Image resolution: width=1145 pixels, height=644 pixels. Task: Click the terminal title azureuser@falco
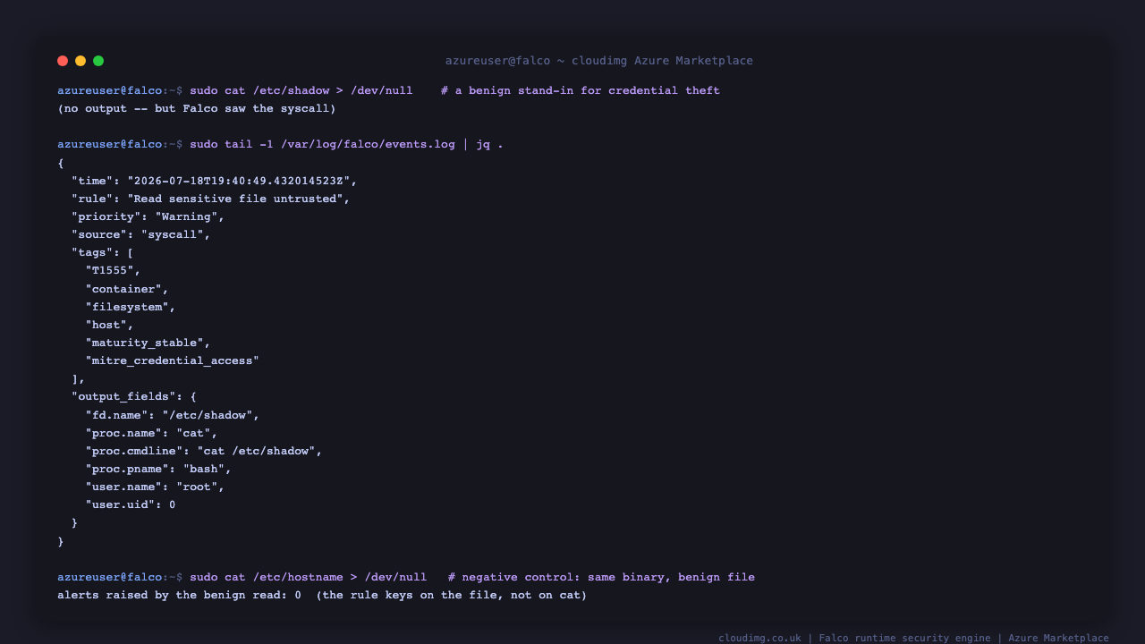click(x=599, y=61)
